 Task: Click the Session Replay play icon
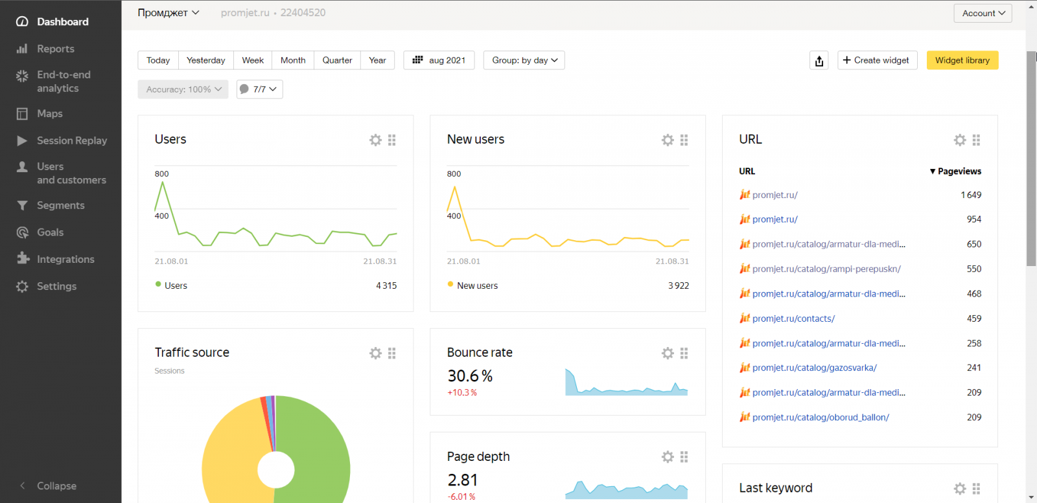point(22,140)
